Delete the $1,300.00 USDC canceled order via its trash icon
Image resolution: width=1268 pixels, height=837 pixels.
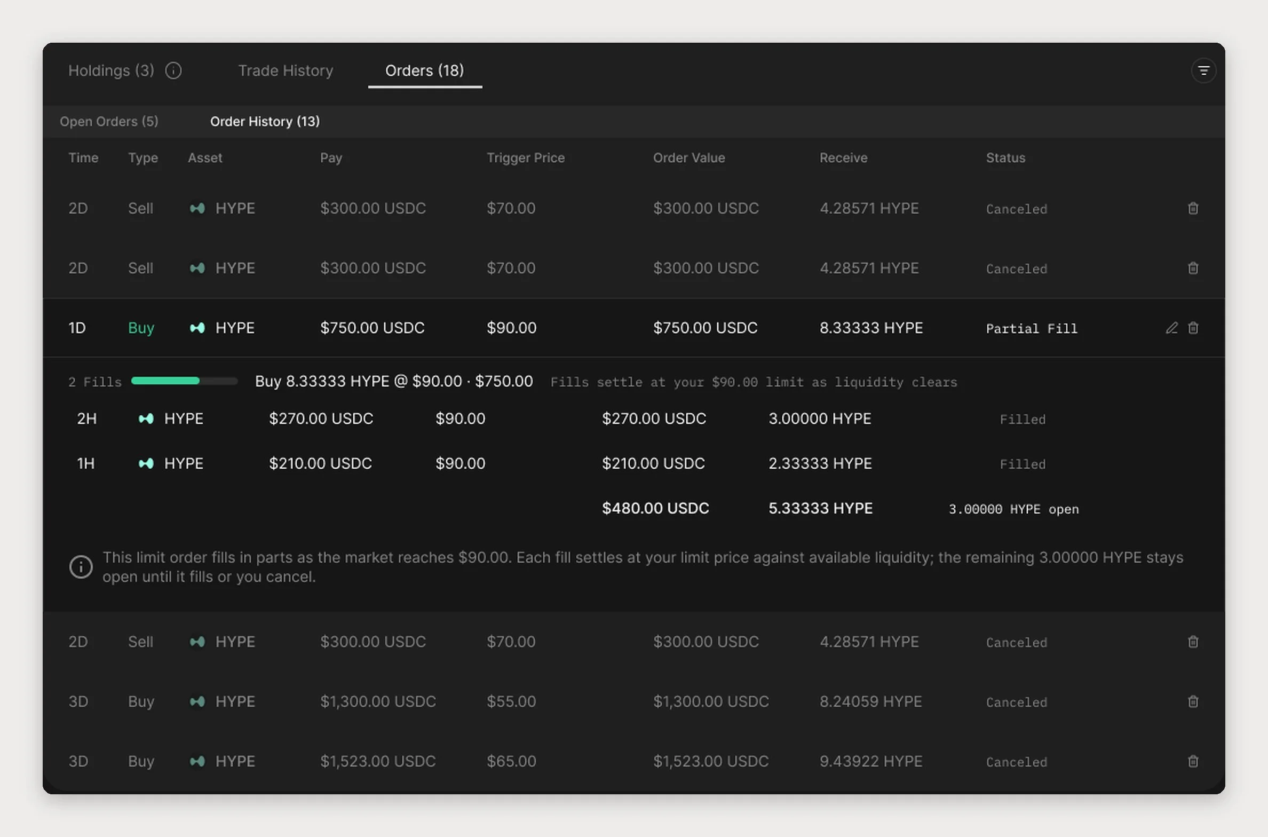point(1193,701)
